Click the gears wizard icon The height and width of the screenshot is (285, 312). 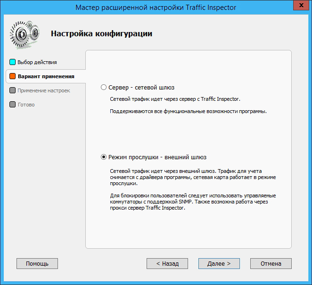[25, 34]
